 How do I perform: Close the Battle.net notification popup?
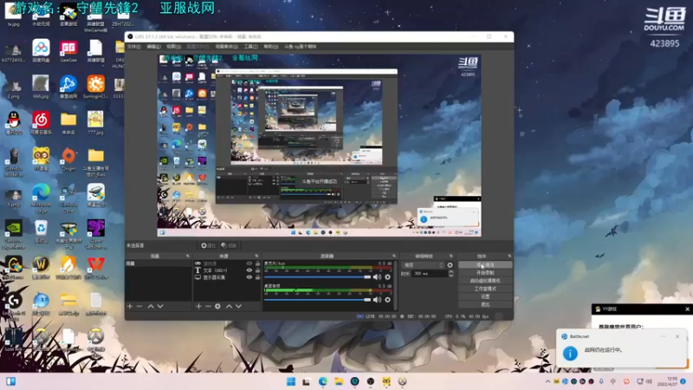(x=677, y=336)
